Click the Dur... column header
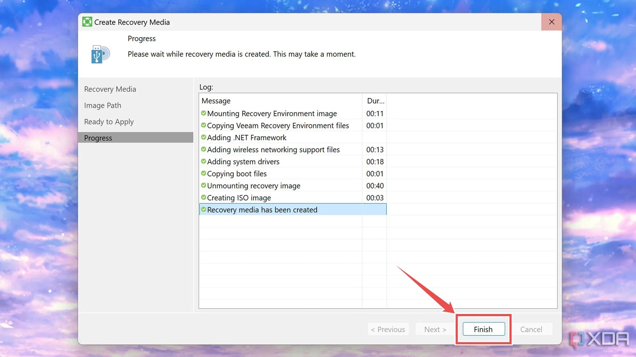 (x=375, y=101)
